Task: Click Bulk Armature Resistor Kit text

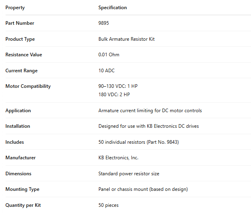Action: (127, 39)
